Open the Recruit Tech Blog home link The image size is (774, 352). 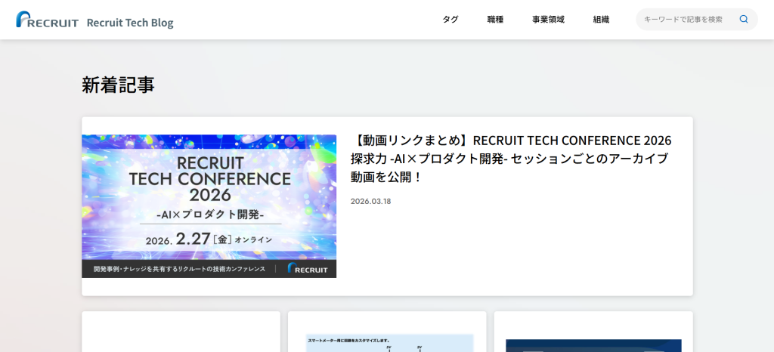[x=130, y=23]
